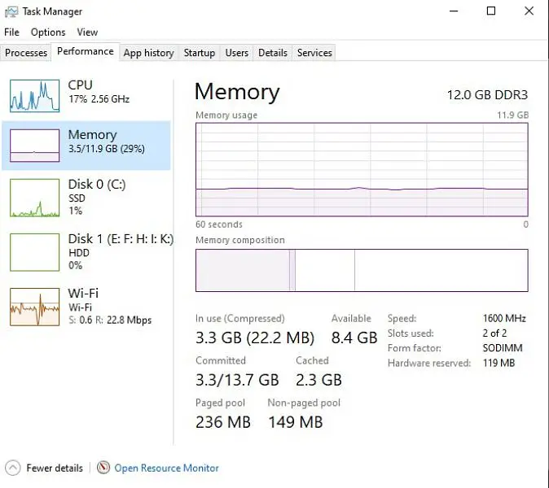Click the Resource Monitor icon

[x=103, y=468]
